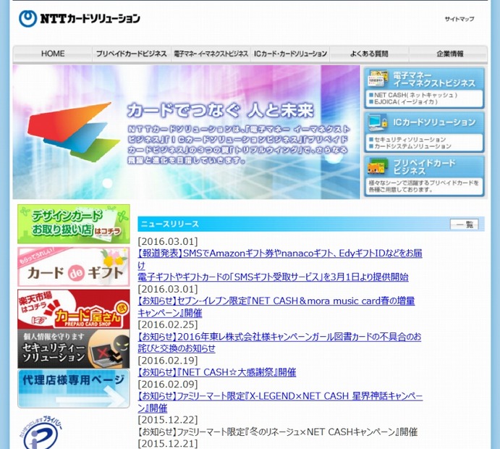Screen dimensions: 500x449
Task: Click the e-money cards icon in side panel
Action: (x=378, y=78)
